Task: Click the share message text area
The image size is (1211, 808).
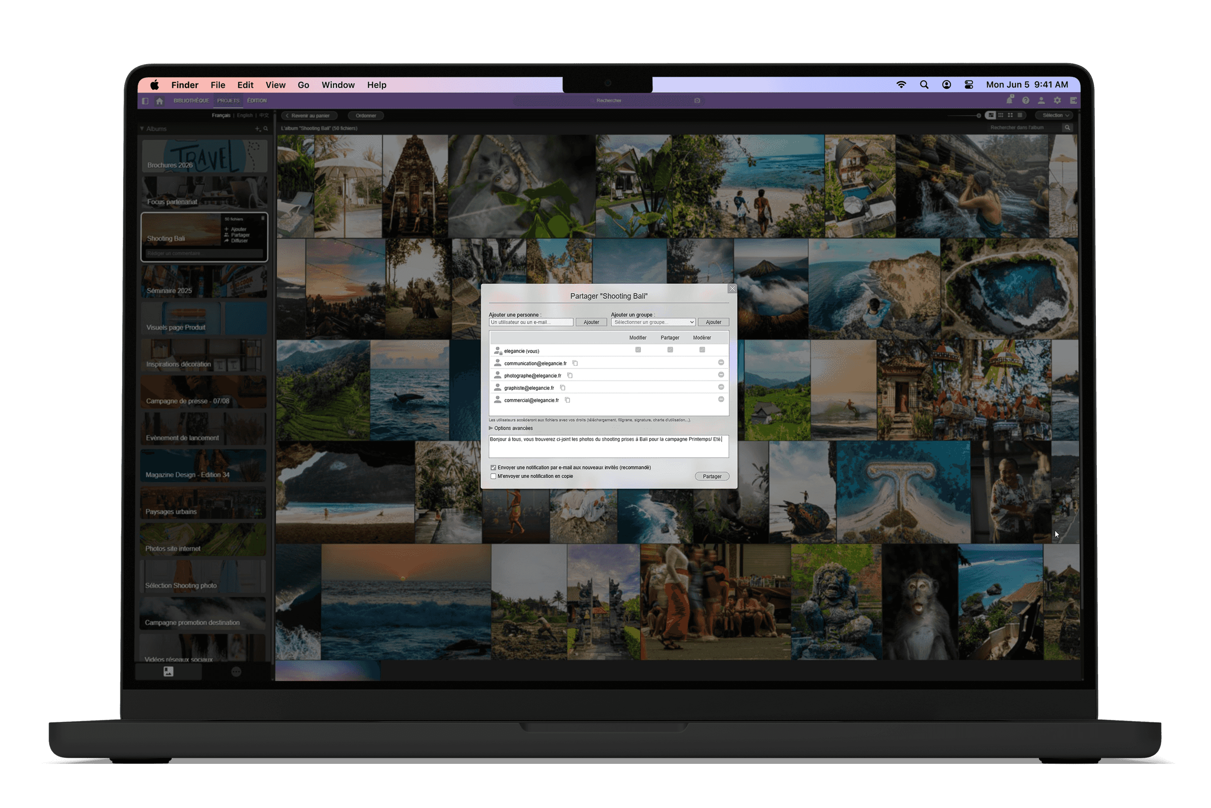Action: tap(609, 446)
